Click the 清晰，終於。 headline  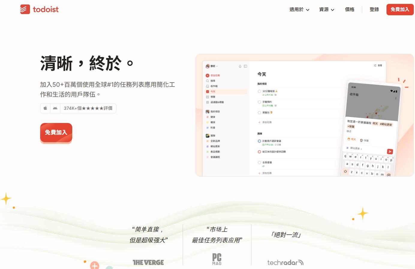pos(87,63)
